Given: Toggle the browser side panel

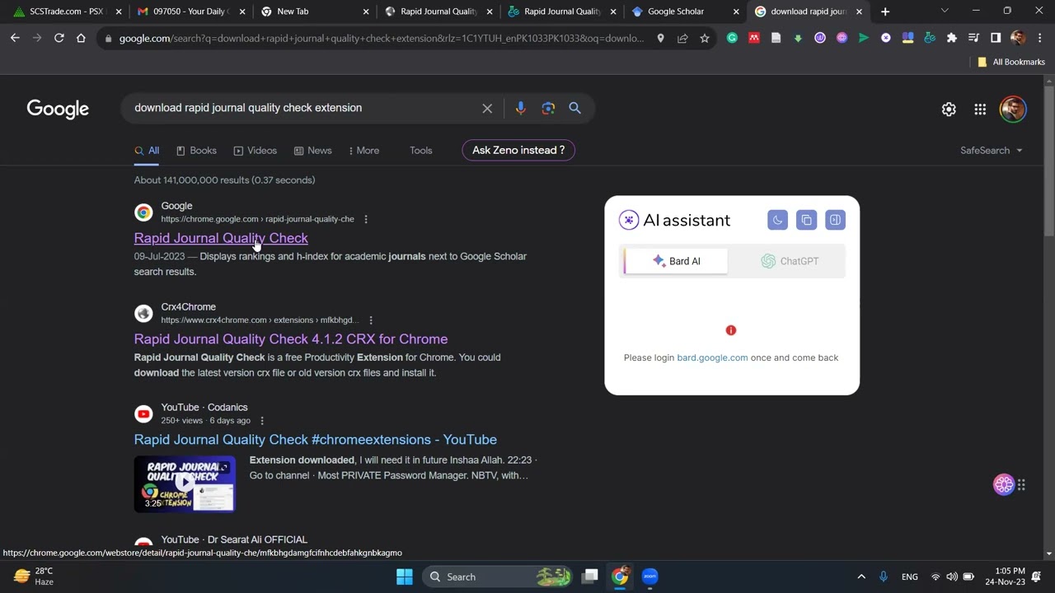Looking at the screenshot, I should 996,38.
